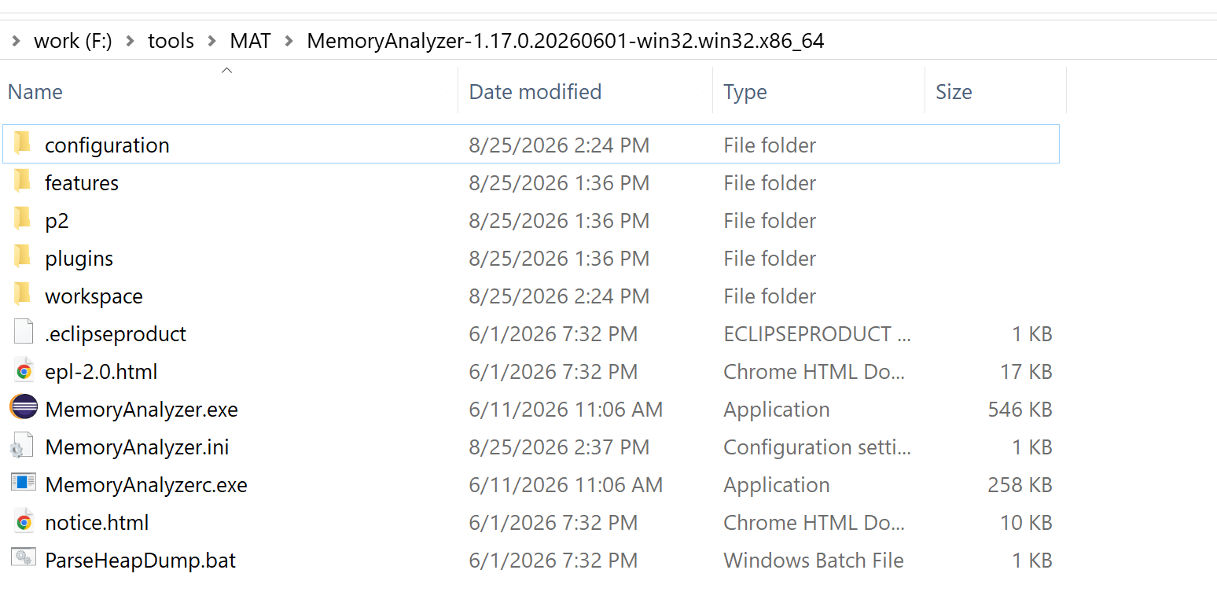Select the MemoryAnalyzer.ini gear file icon
Screen dimensions: 1217x614
point(22,447)
